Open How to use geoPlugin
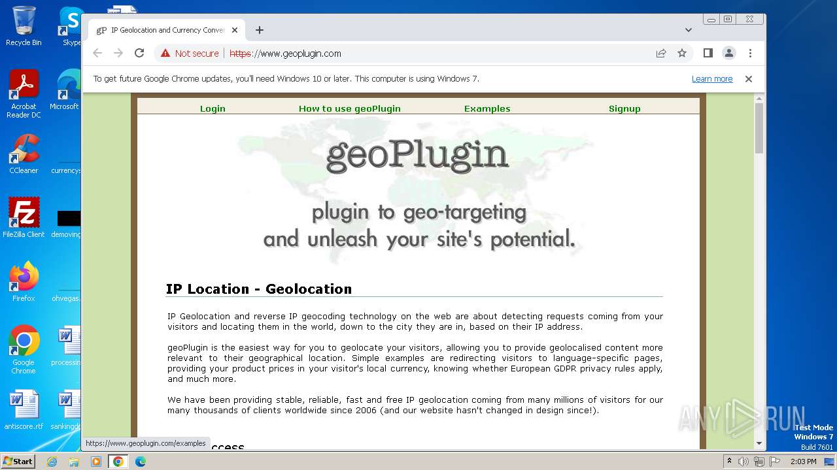The height and width of the screenshot is (470, 837). coord(350,108)
